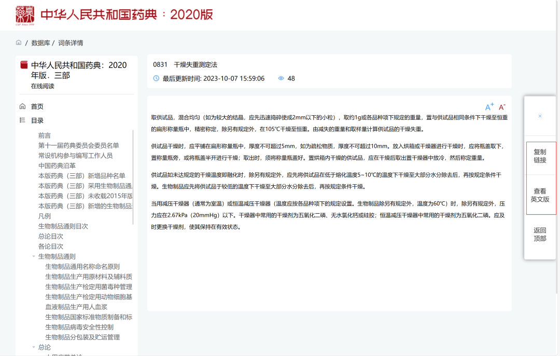The height and width of the screenshot is (356, 560).
Task: Open 常设机构参与编写工作人员 entry
Action: pyautogui.click(x=75, y=156)
